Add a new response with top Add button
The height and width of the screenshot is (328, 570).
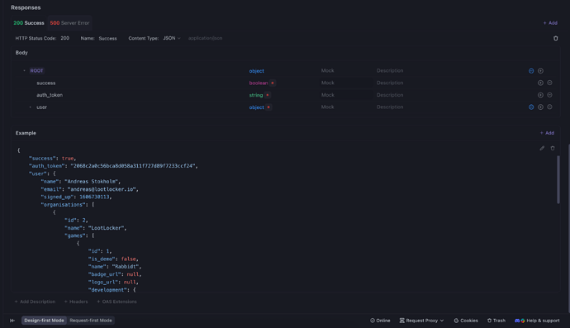550,23
